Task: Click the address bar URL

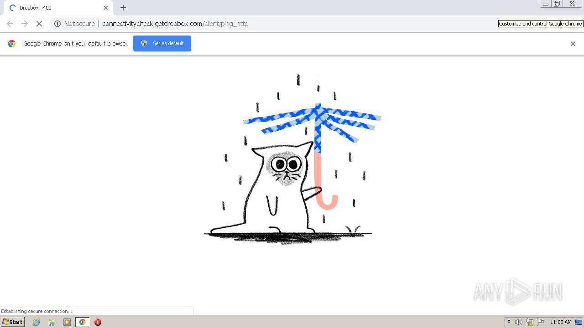Action: (x=175, y=24)
